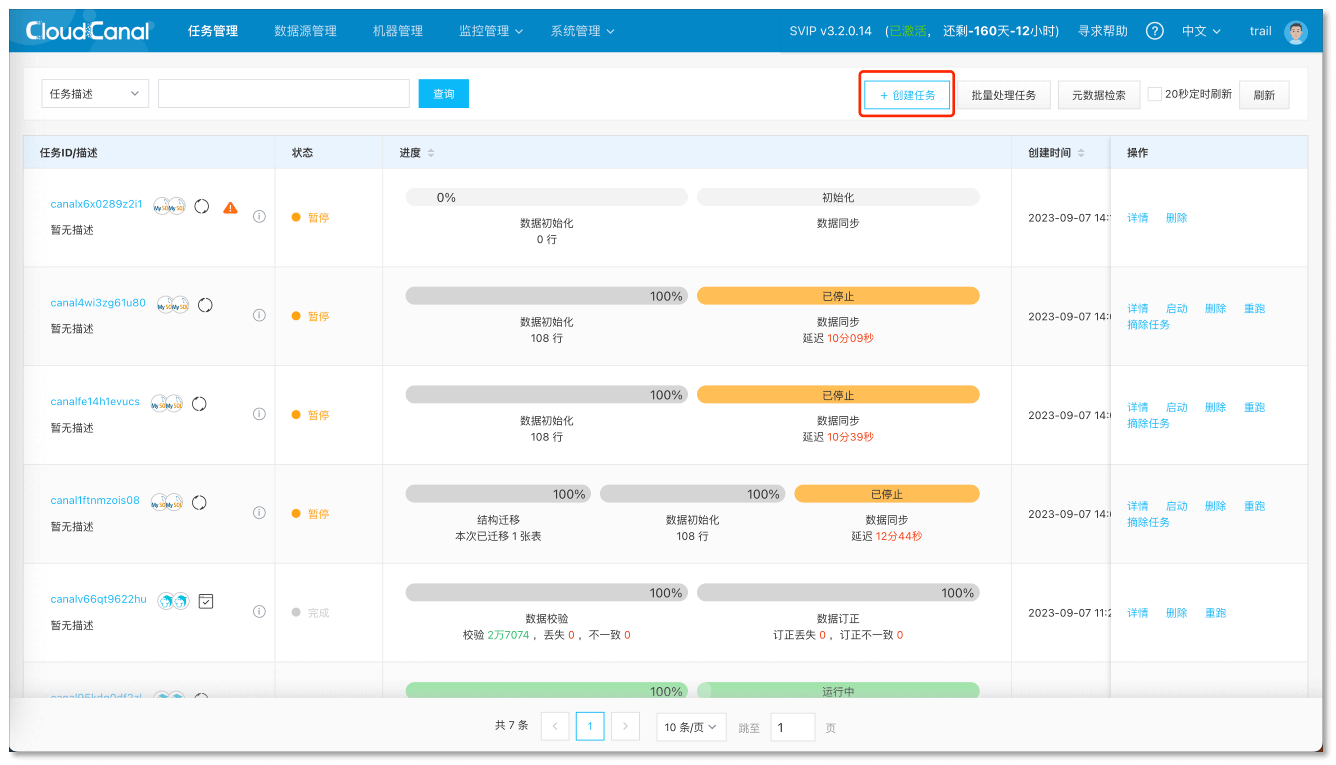Image resolution: width=1336 pixels, height=765 pixels.
Task: Open 机器管理 in the top navigation
Action: click(x=398, y=31)
